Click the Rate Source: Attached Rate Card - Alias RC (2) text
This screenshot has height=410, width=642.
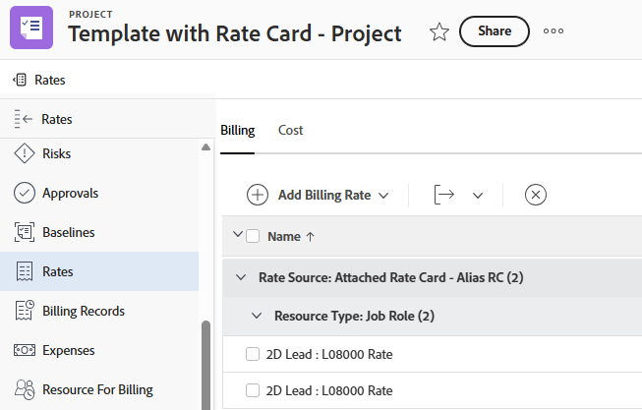(391, 277)
